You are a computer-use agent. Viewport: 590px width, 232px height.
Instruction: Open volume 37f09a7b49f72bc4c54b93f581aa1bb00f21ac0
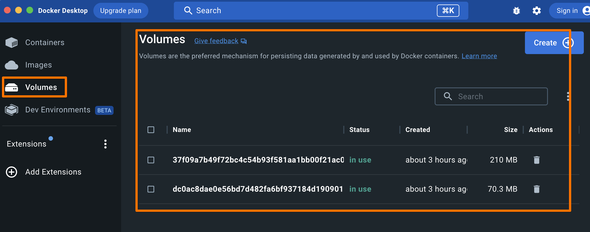click(258, 160)
